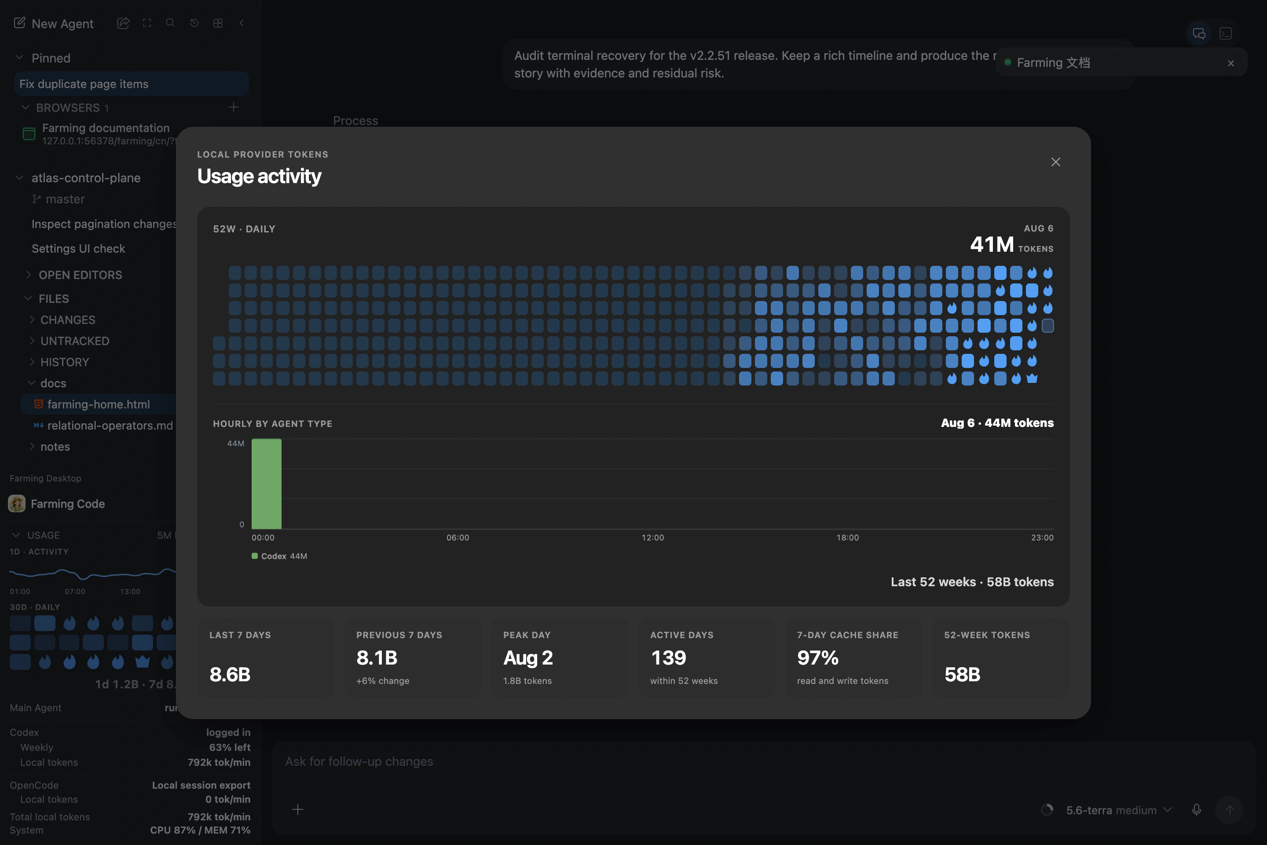
Task: Click the layout grid icon in sidebar toolbar
Action: click(218, 22)
